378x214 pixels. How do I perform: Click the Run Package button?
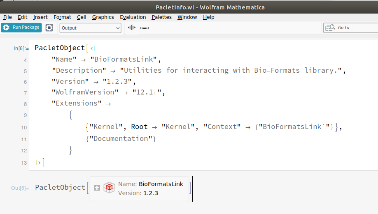point(21,28)
